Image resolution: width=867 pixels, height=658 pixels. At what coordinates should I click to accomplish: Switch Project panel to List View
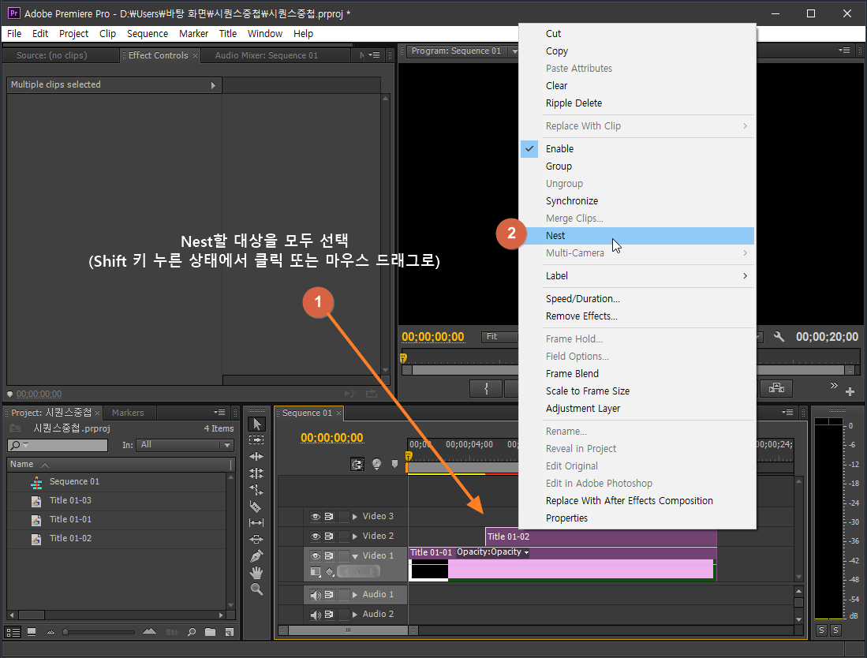point(13,632)
